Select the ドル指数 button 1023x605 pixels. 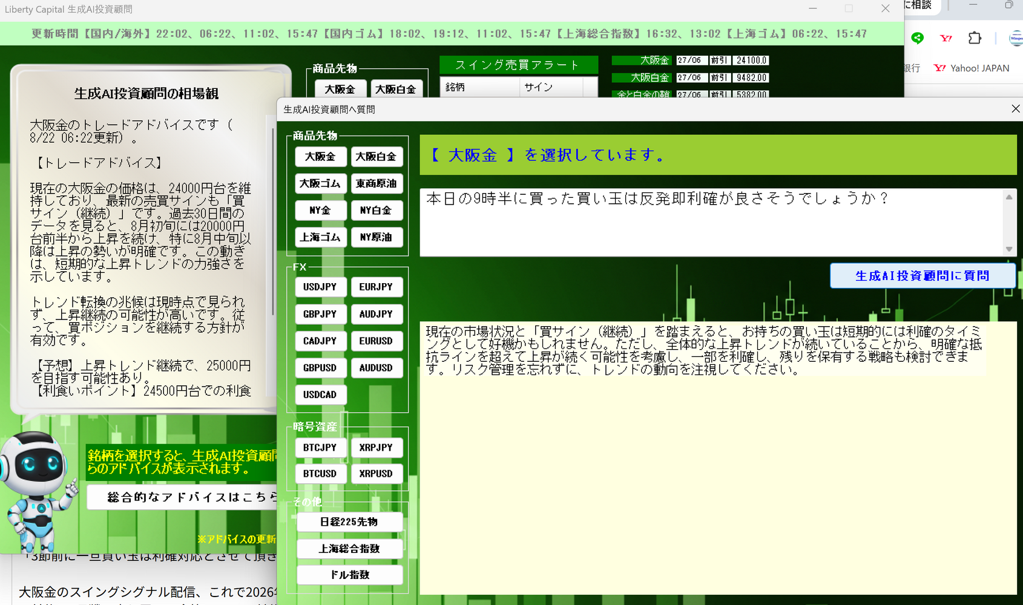click(x=349, y=575)
